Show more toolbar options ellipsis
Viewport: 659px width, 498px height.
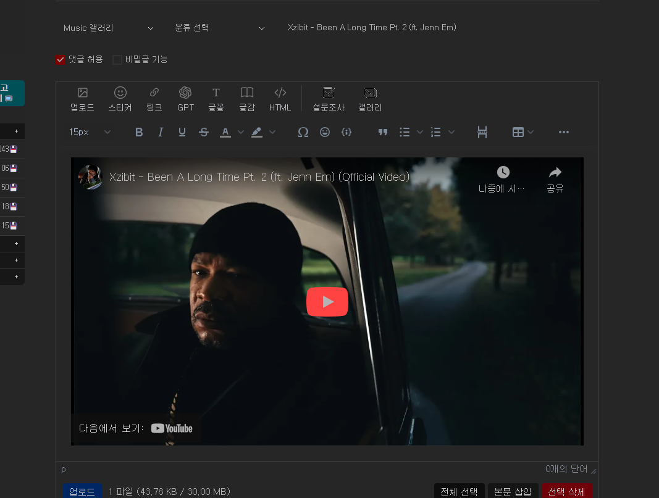pos(564,132)
